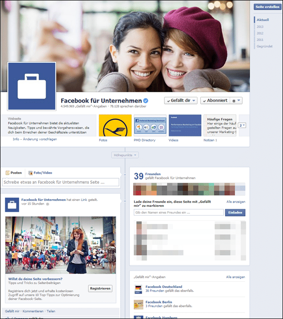The height and width of the screenshot is (319, 283).
Task: Click the '39 Freunden' heading link
Action: pos(153,174)
